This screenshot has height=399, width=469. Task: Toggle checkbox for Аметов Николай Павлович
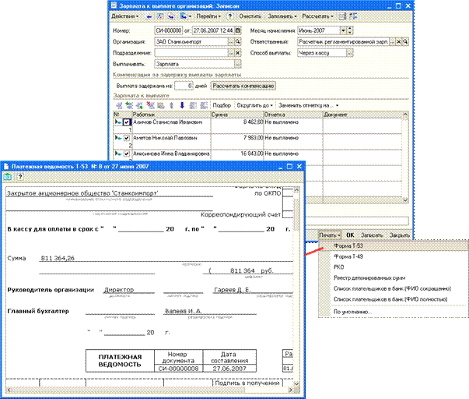(x=127, y=138)
